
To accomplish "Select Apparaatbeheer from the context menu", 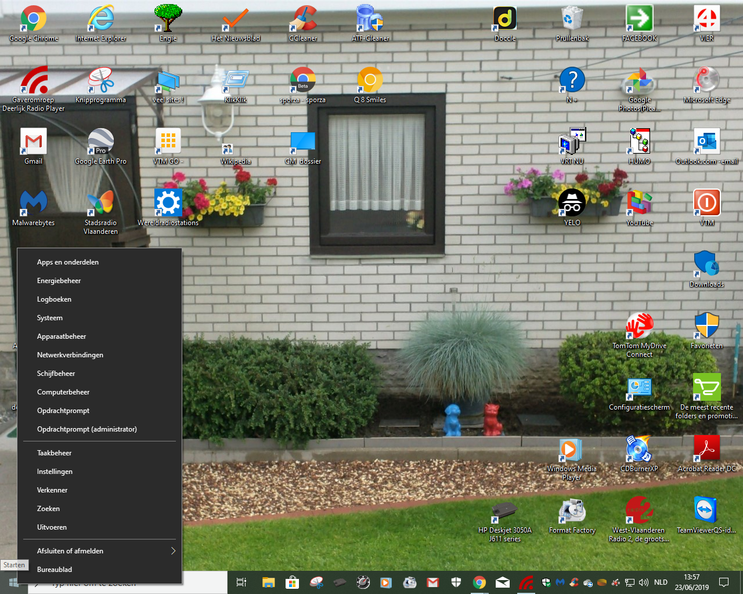I will (62, 336).
